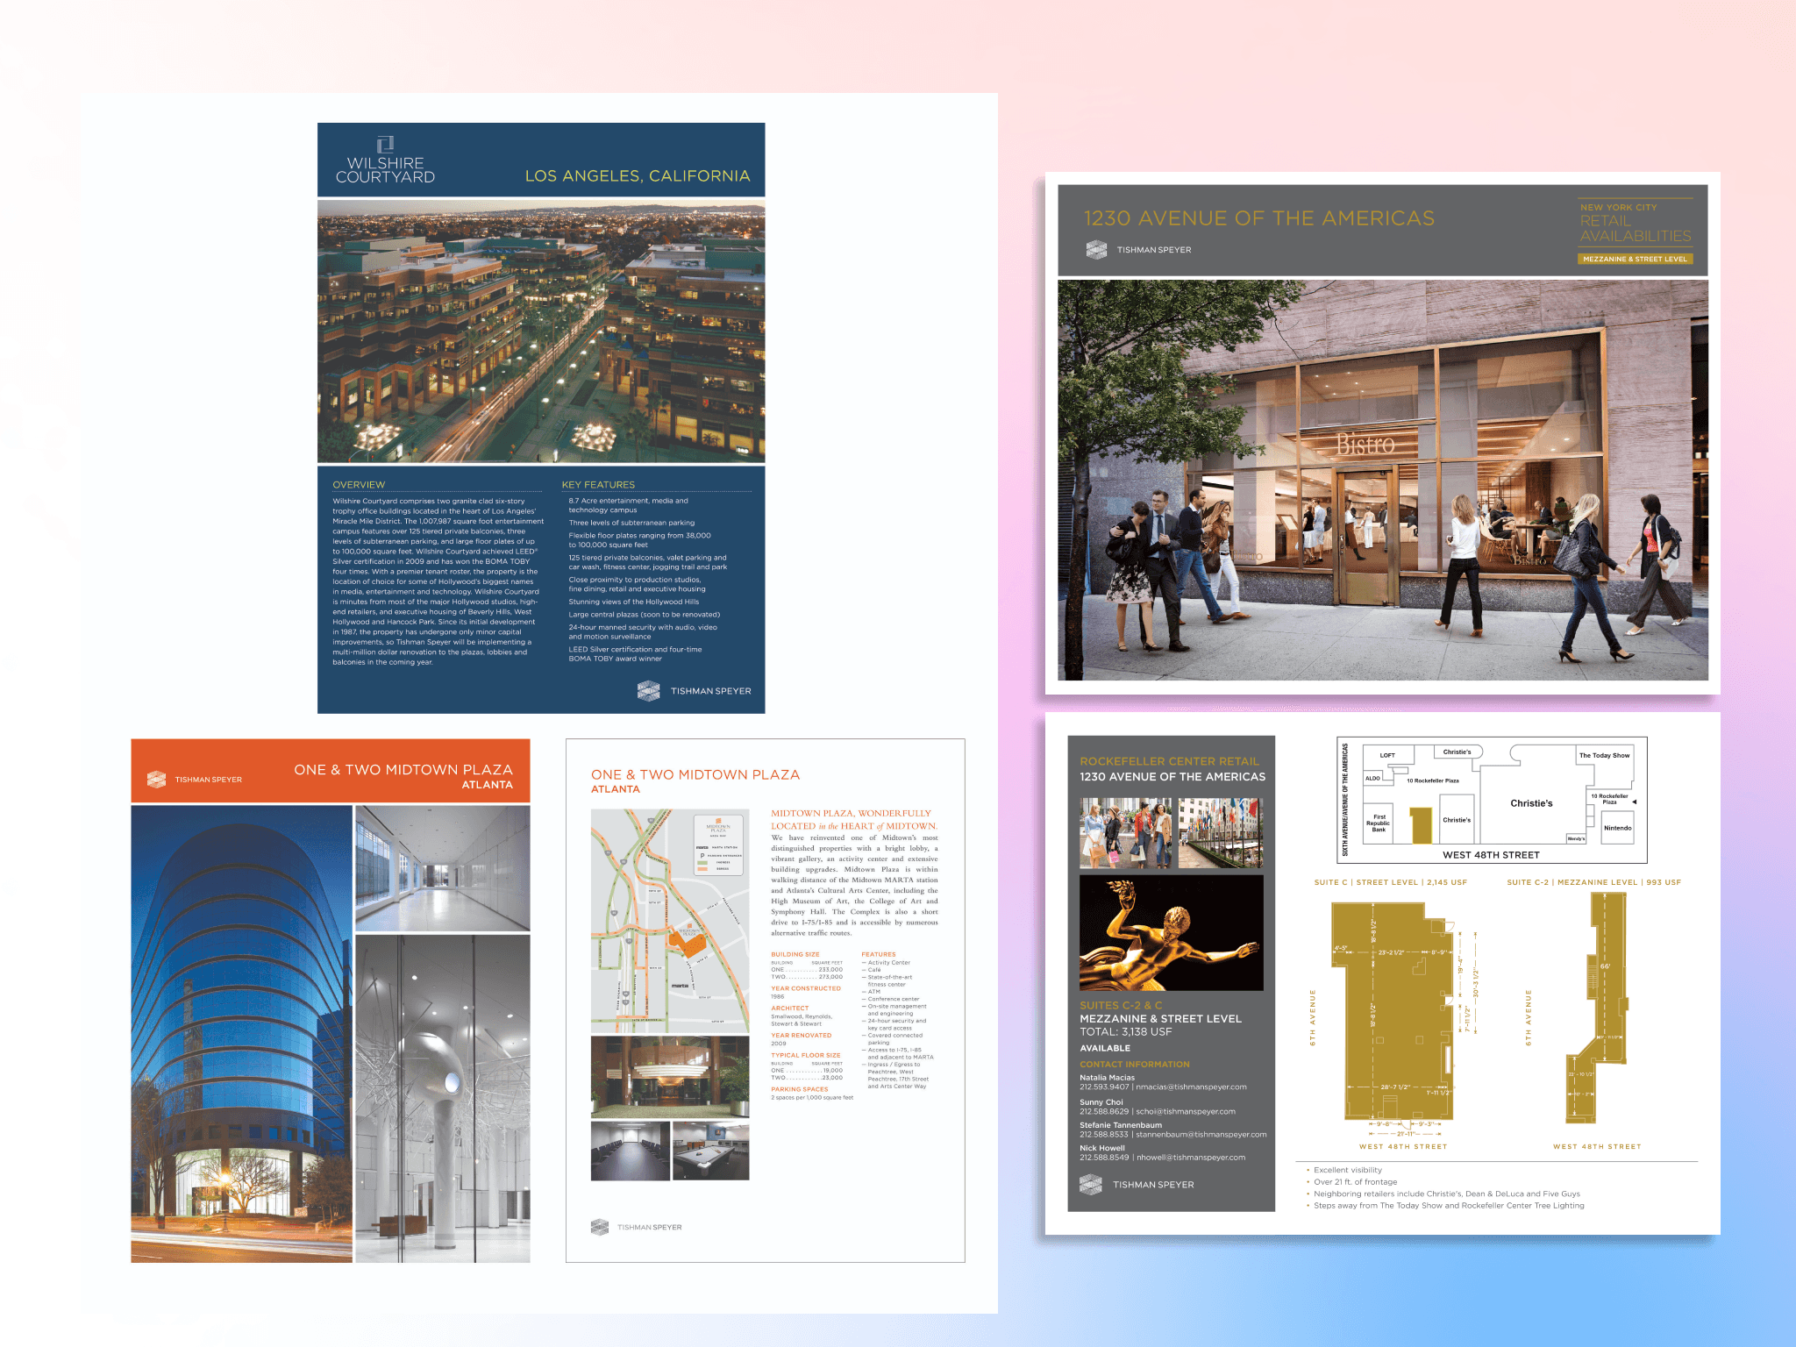The height and width of the screenshot is (1347, 1796).
Task: Open the Rockefeller flags photo
Action: tap(1221, 833)
